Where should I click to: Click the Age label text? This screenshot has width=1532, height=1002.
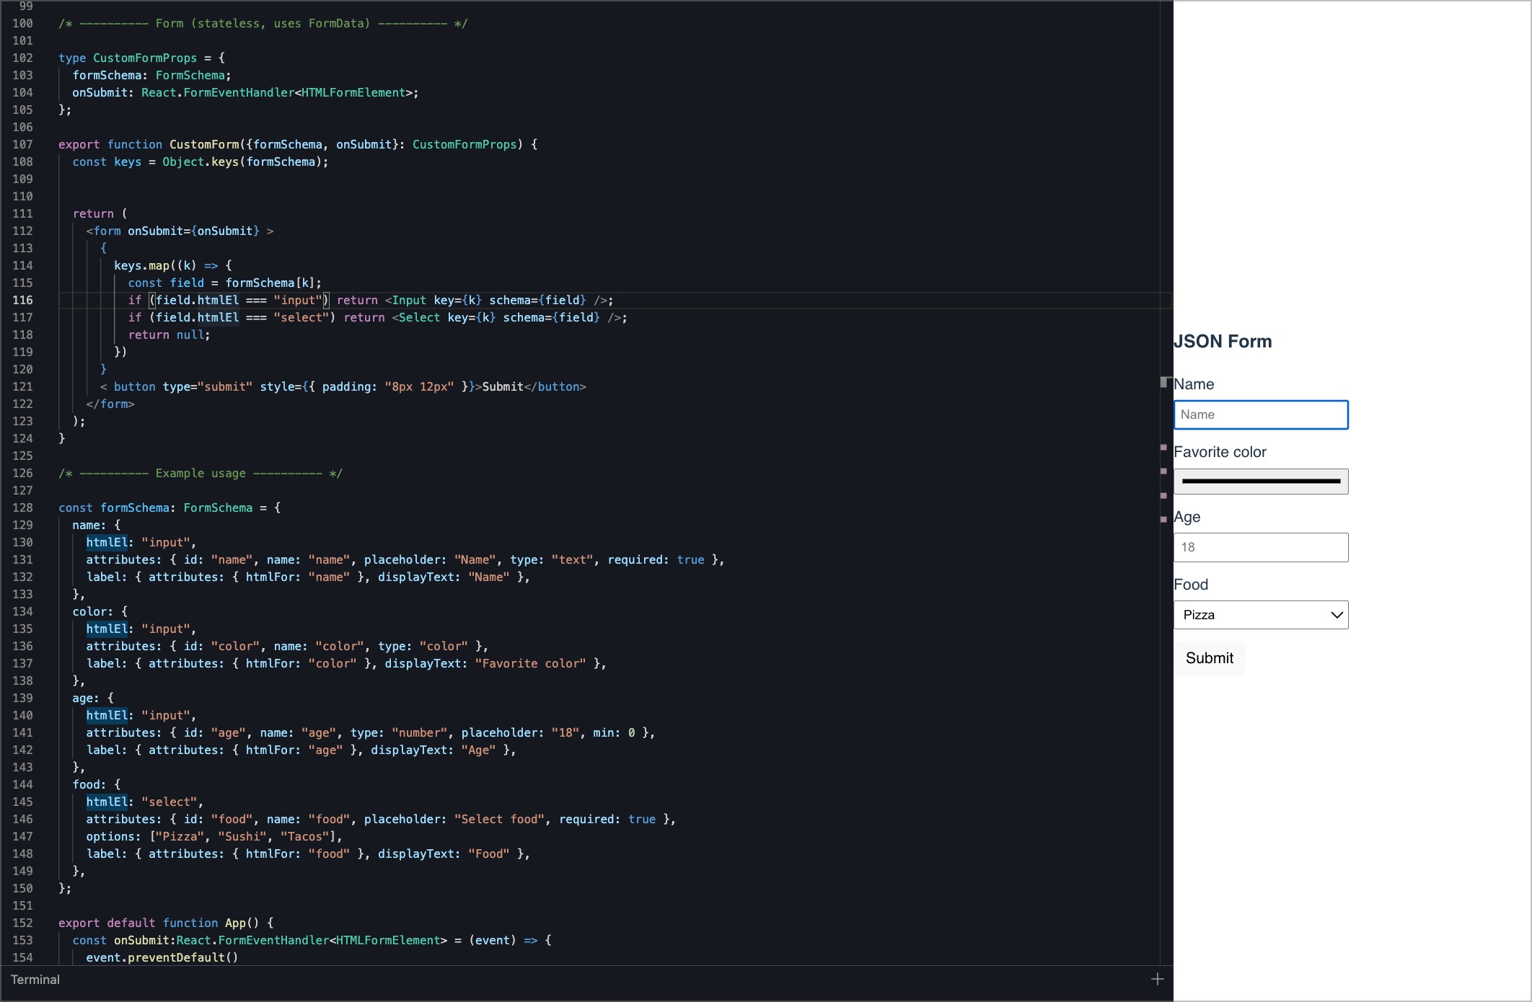click(1187, 517)
